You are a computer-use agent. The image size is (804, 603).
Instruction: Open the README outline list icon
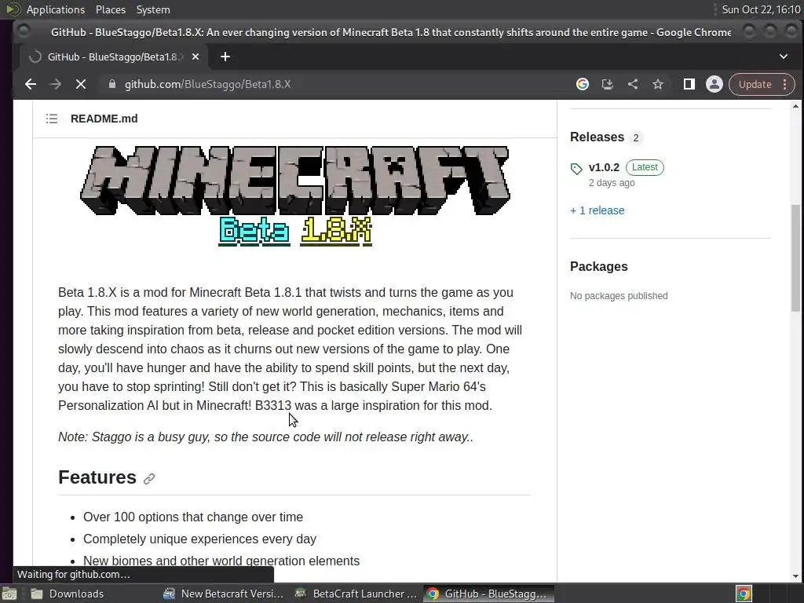[52, 119]
